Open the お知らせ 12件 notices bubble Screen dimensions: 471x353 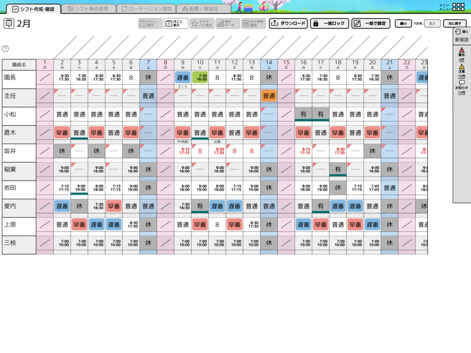click(462, 87)
